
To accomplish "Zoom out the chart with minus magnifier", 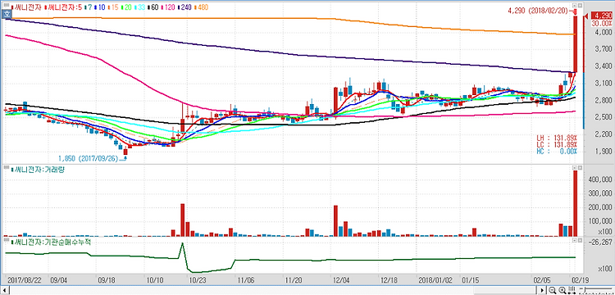I will point(553,290).
